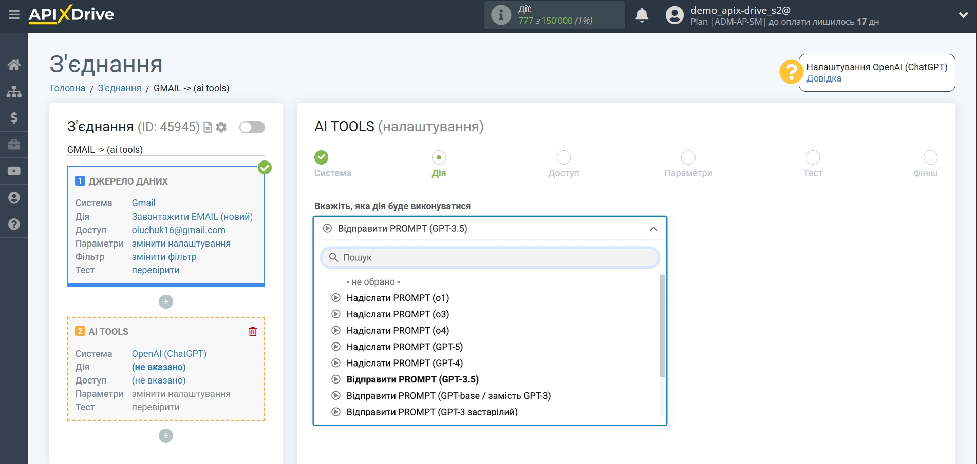
Task: Enable the connection toggle switch
Action: (252, 127)
